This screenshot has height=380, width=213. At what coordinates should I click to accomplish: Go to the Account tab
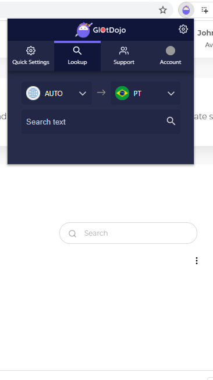pos(171,56)
